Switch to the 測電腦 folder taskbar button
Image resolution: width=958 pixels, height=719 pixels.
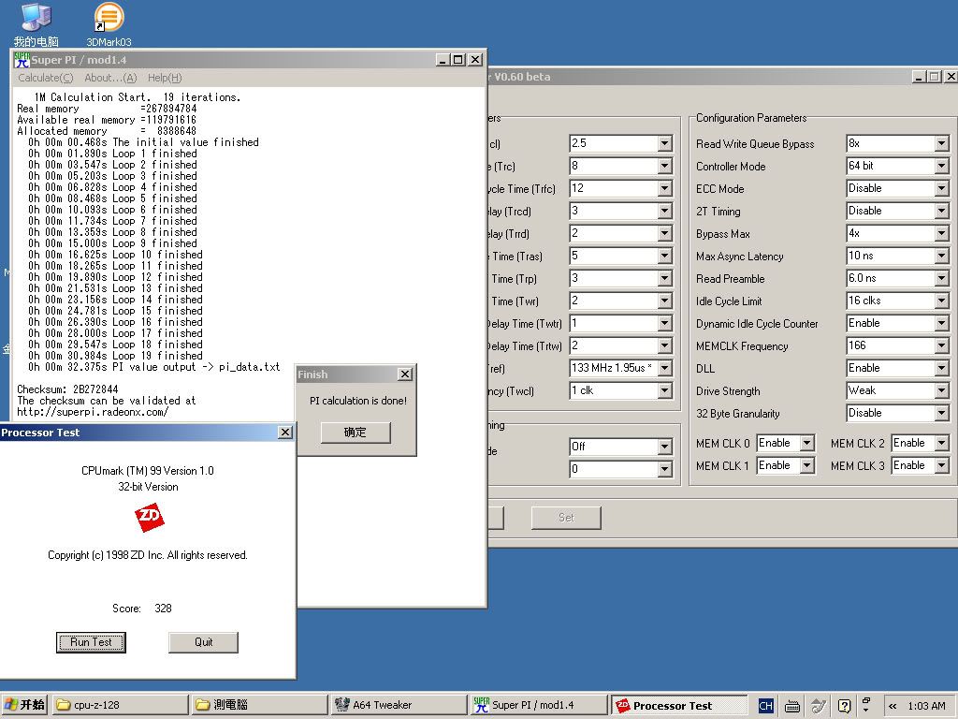(260, 705)
